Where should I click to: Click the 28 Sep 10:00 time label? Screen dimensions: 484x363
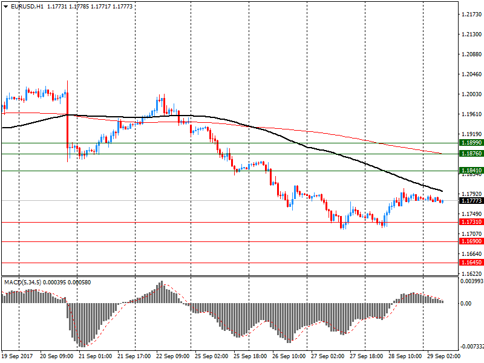tap(405, 356)
